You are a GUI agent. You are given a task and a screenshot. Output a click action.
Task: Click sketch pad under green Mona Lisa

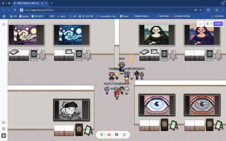pyautogui.click(x=144, y=52)
